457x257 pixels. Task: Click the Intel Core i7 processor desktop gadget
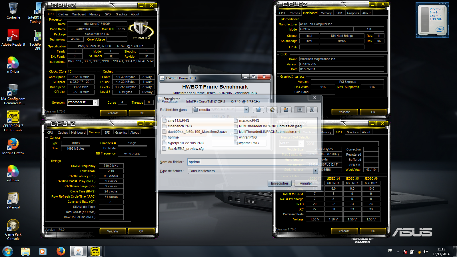click(432, 20)
